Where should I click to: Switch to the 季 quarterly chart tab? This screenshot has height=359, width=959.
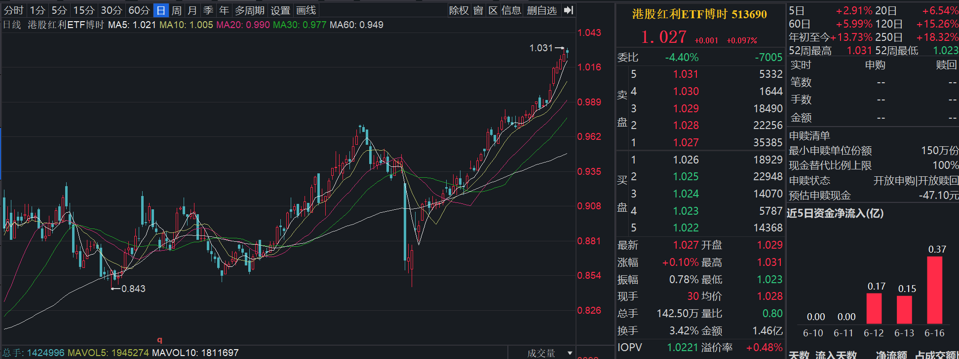coord(208,10)
